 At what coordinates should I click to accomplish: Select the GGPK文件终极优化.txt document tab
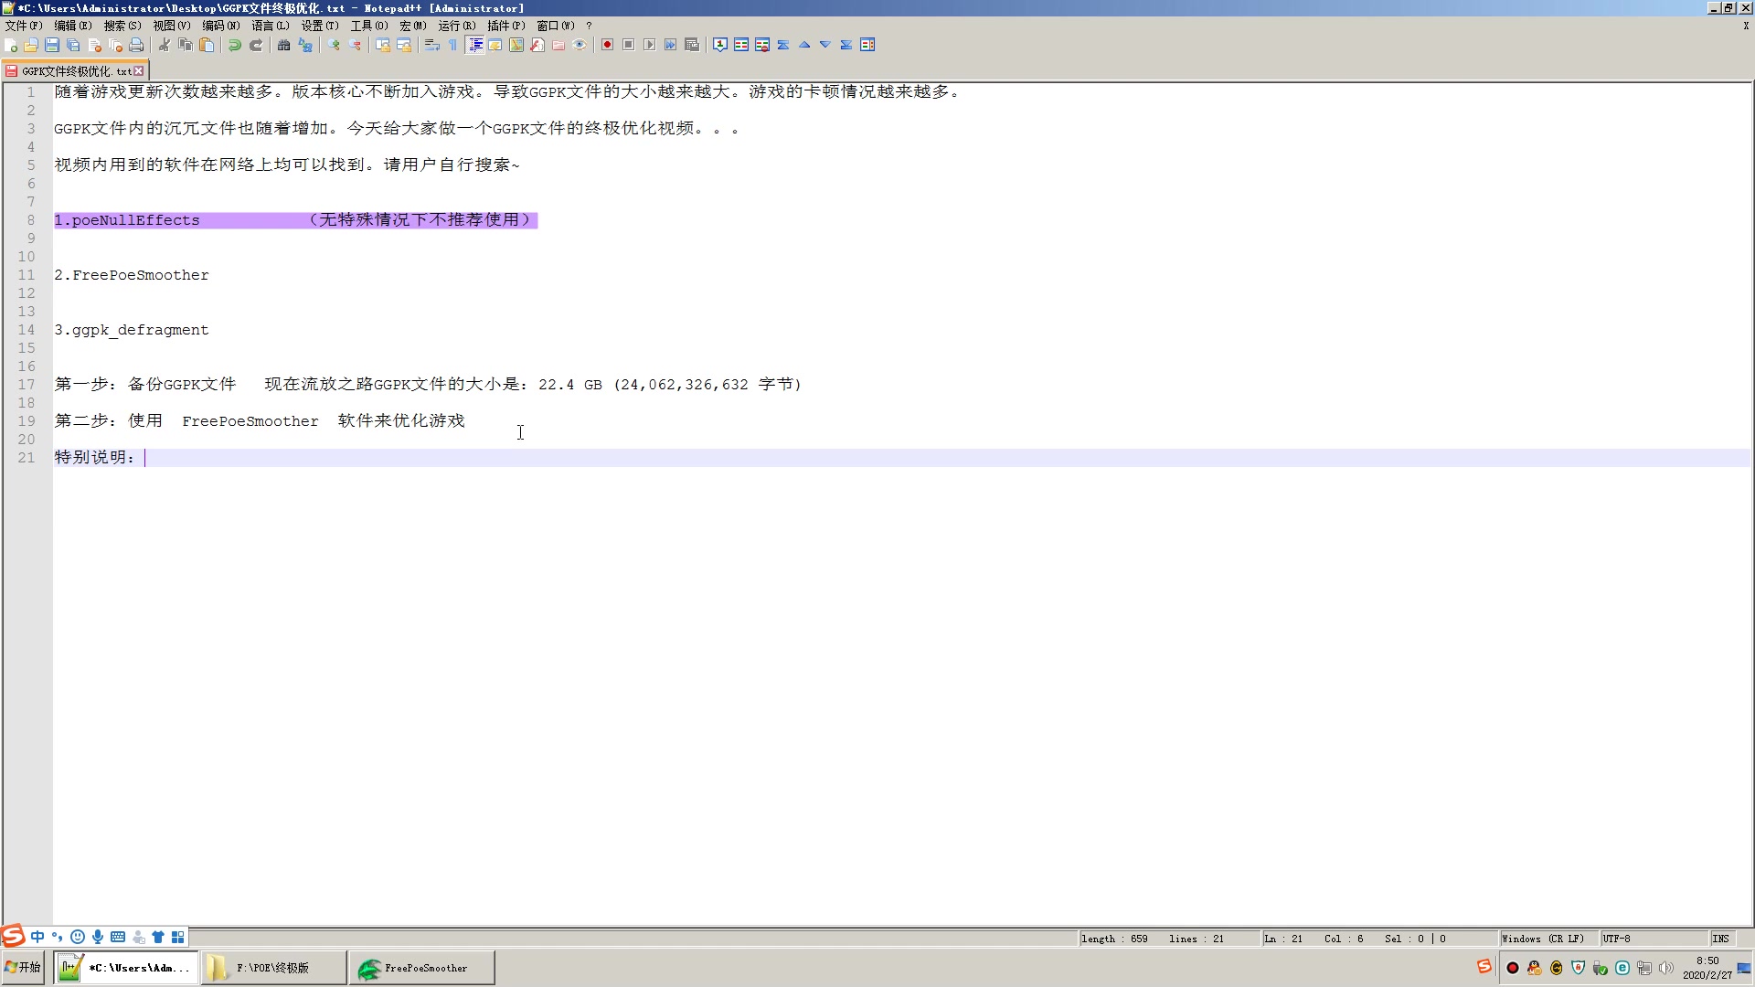point(75,70)
